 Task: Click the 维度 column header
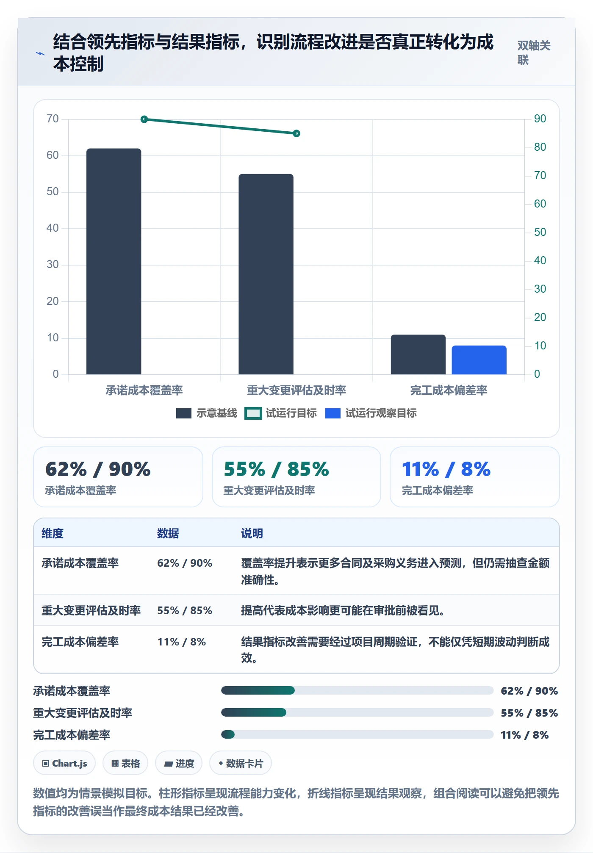(53, 533)
